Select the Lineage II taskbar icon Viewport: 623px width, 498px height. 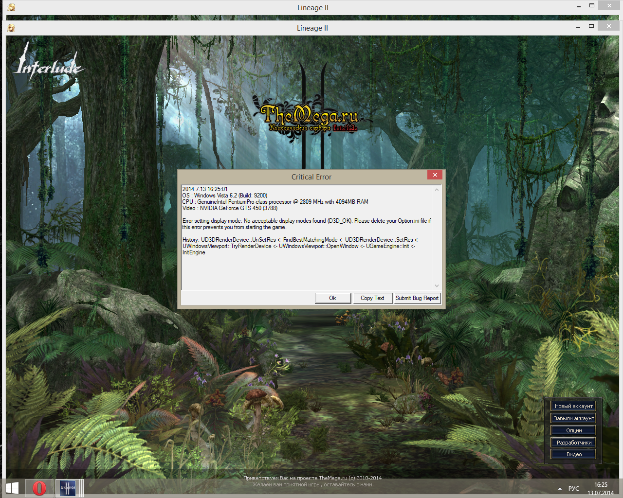(x=68, y=488)
